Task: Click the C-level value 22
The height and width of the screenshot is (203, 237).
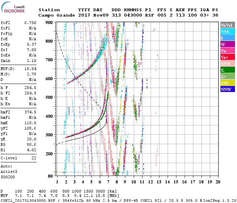Action: tap(34, 158)
